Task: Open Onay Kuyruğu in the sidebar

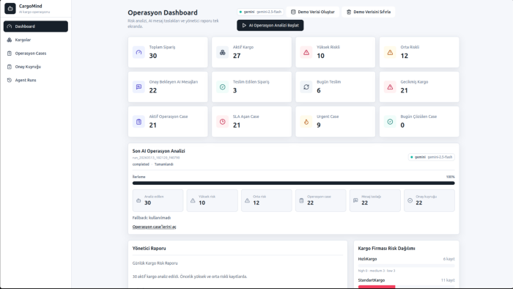Action: point(36,67)
